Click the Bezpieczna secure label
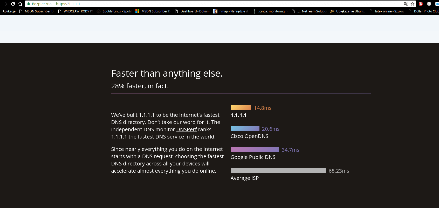439x211 pixels. click(42, 4)
